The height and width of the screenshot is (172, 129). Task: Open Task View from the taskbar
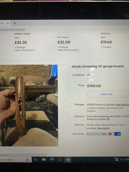[35, 160]
